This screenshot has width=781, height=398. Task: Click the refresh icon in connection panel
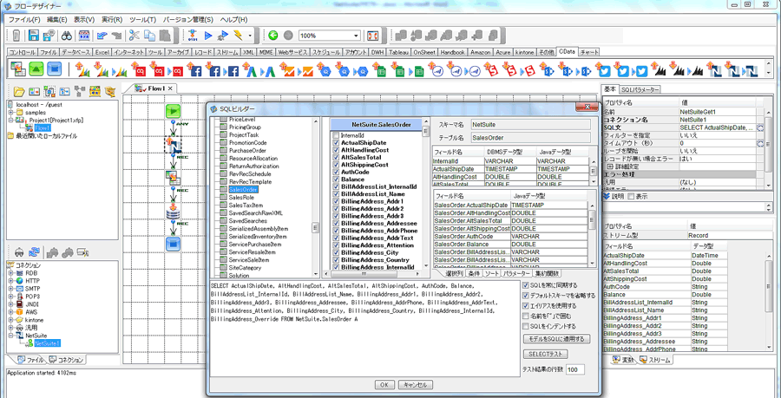[x=34, y=251]
